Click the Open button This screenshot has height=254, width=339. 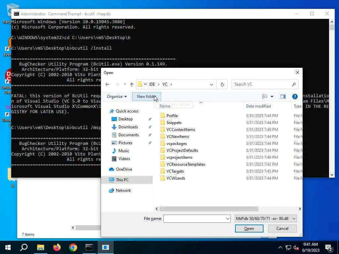point(249,229)
